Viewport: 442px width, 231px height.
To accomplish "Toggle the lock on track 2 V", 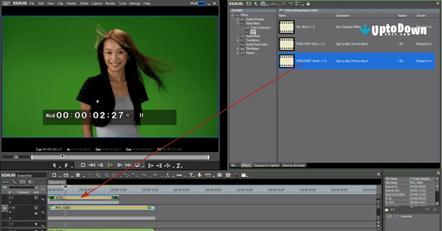I will 43,199.
